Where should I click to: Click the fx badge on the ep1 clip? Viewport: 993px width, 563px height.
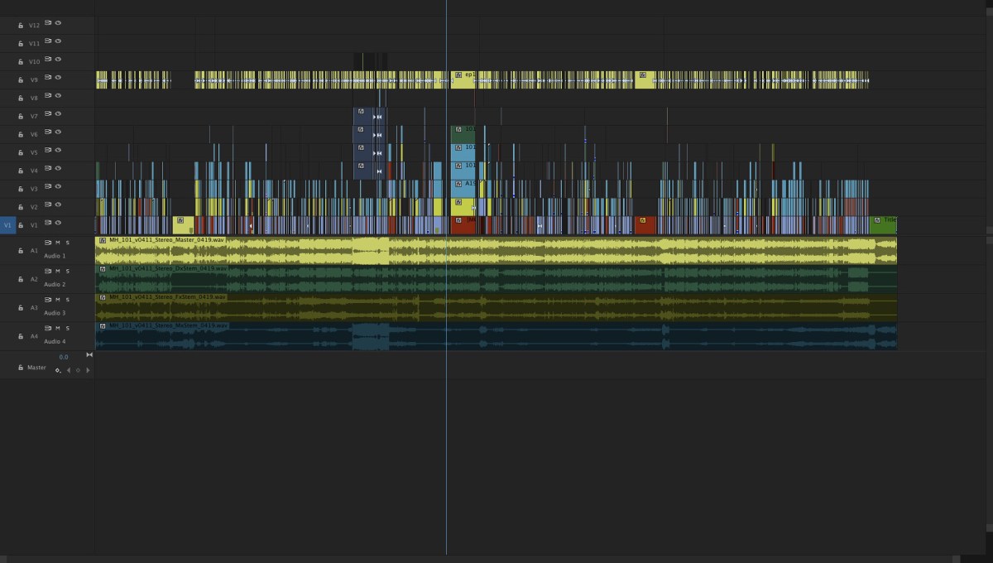[458, 75]
